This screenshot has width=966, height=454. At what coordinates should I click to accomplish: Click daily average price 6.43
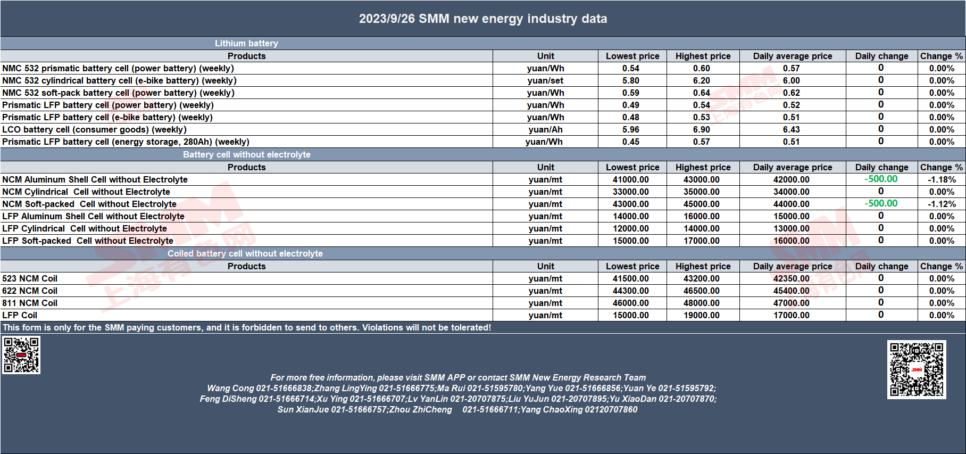pyautogui.click(x=792, y=129)
